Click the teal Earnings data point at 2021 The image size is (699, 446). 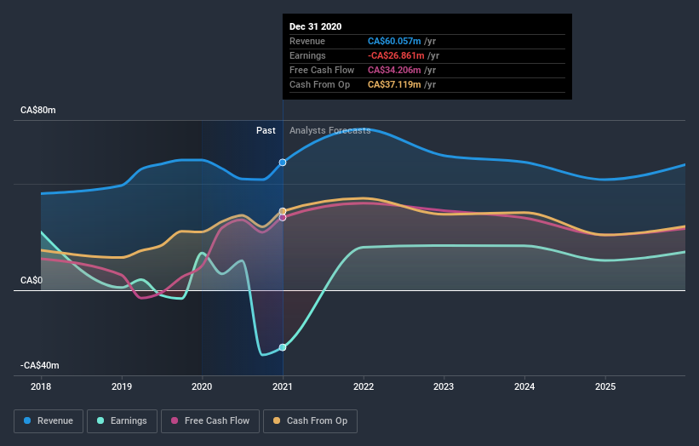[x=283, y=347]
